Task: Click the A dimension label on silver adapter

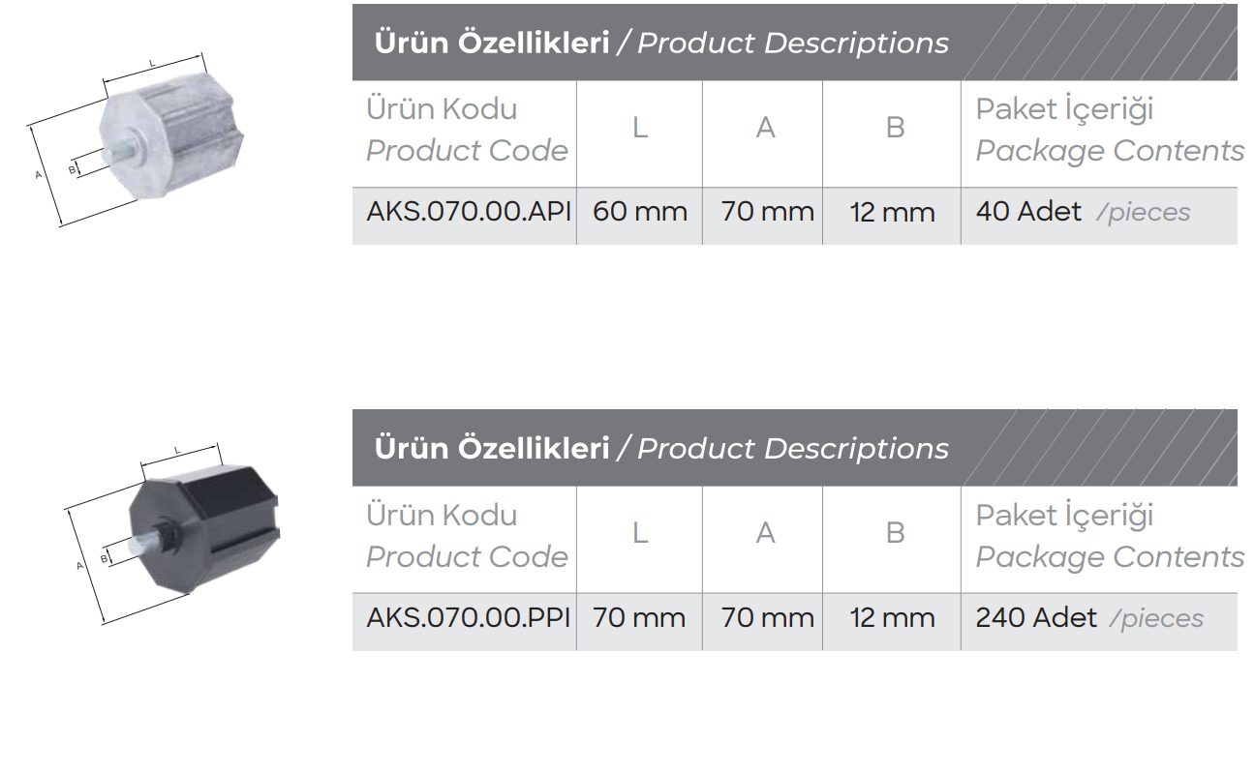Action: point(38,175)
